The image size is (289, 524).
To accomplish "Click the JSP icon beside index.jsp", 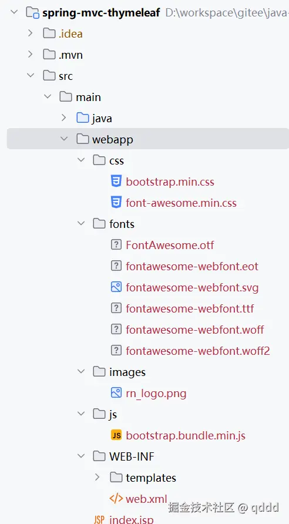I will click(99, 519).
